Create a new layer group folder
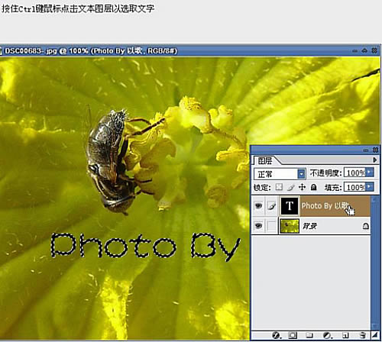The height and width of the screenshot is (342, 382). [309, 335]
